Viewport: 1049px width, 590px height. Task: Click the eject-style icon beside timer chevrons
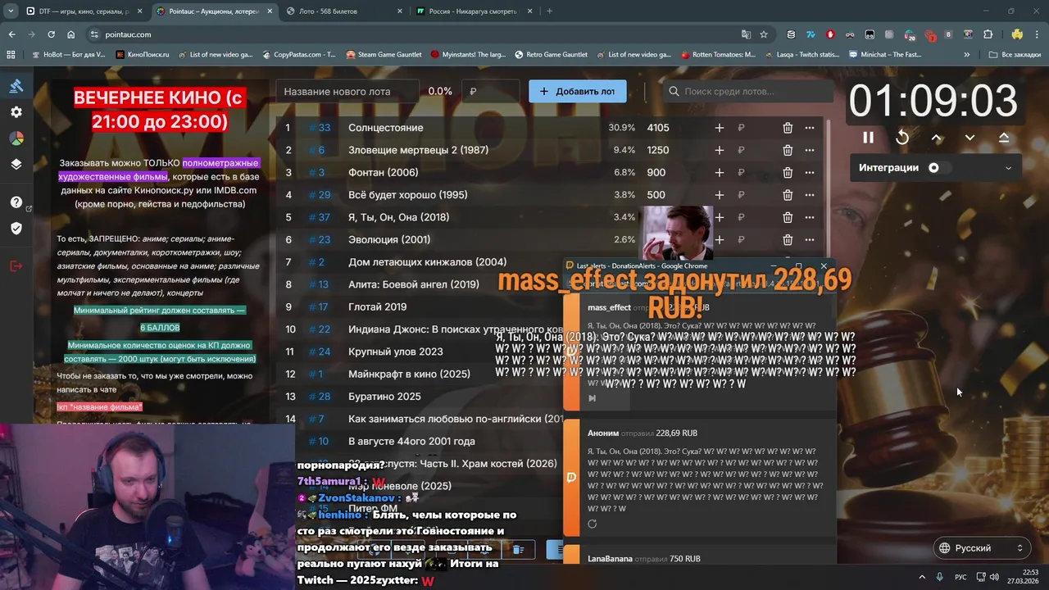(x=1004, y=138)
